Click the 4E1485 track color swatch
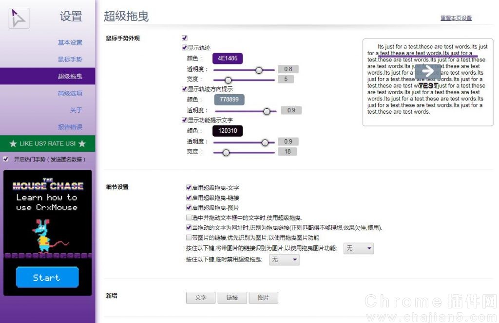 pos(228,59)
